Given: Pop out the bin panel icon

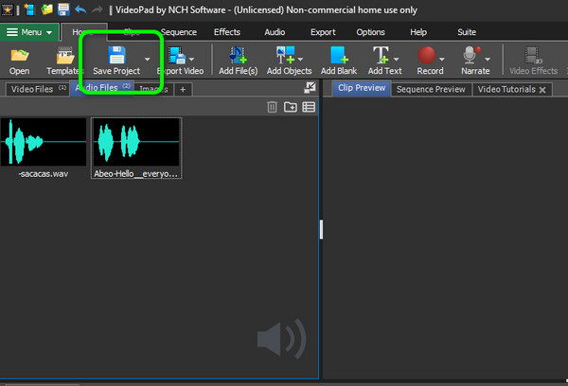Looking at the screenshot, I should [310, 87].
